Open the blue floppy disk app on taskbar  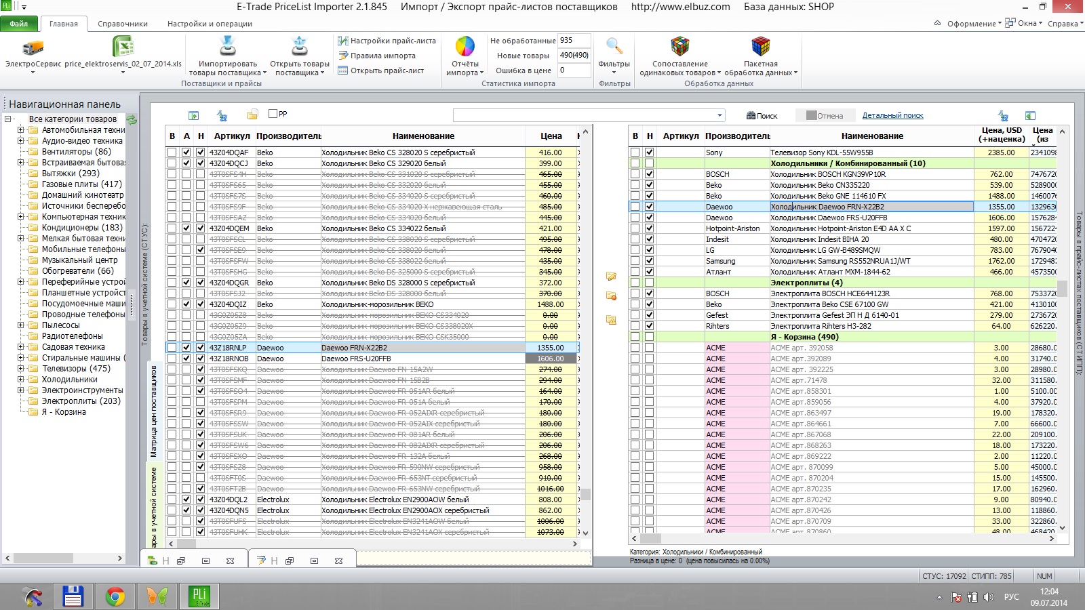73,596
